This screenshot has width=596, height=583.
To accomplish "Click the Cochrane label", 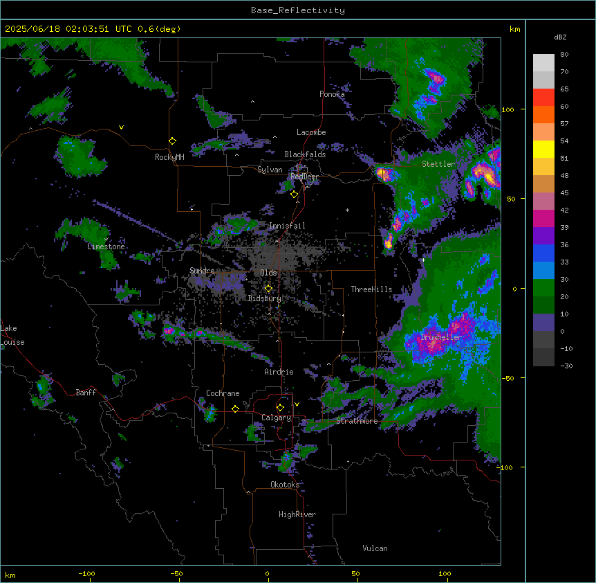I will point(223,393).
